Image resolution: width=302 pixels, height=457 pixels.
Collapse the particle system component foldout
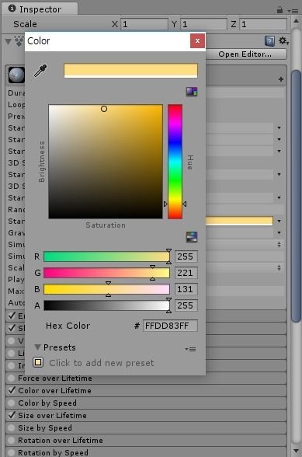(x=9, y=41)
